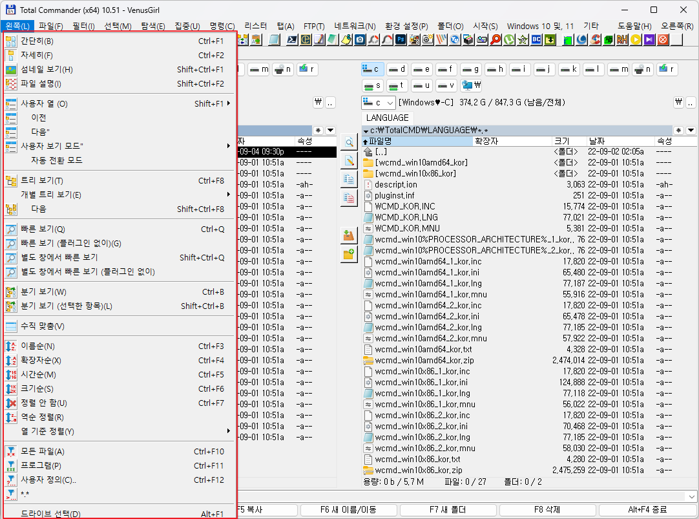The height and width of the screenshot is (519, 699).
Task: Open the 환경 설정(P) menu
Action: point(406,26)
